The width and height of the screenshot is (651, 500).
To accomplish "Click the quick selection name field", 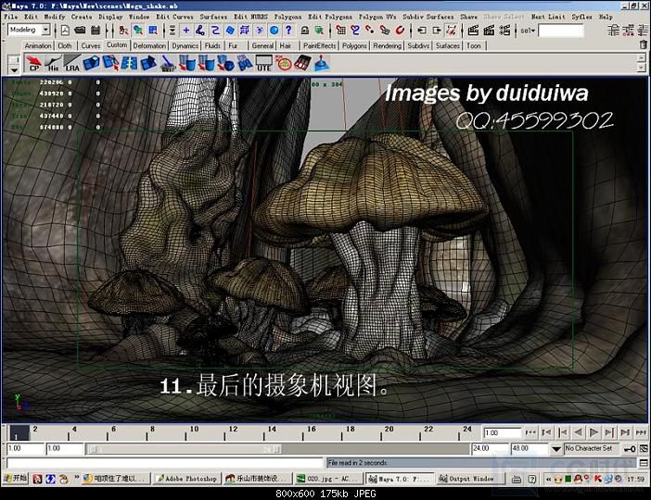I will click(560, 31).
